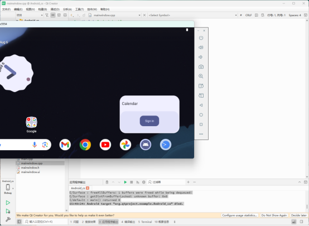
Task: Switch to 5 Terminal output pane
Action: tap(145, 222)
